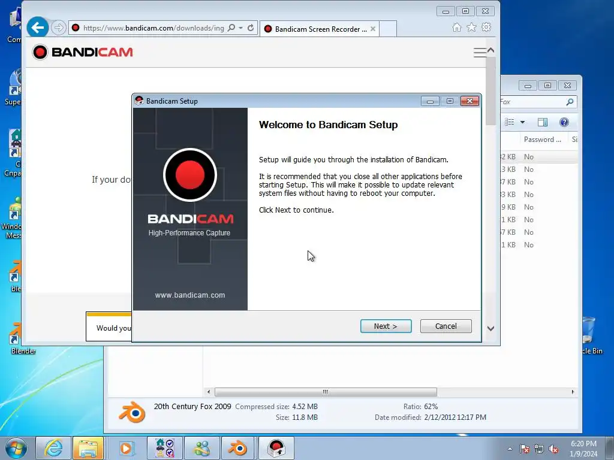Click the Bandicam Setup title bar icon
Viewport: 614px width, 460px height.
(139, 101)
